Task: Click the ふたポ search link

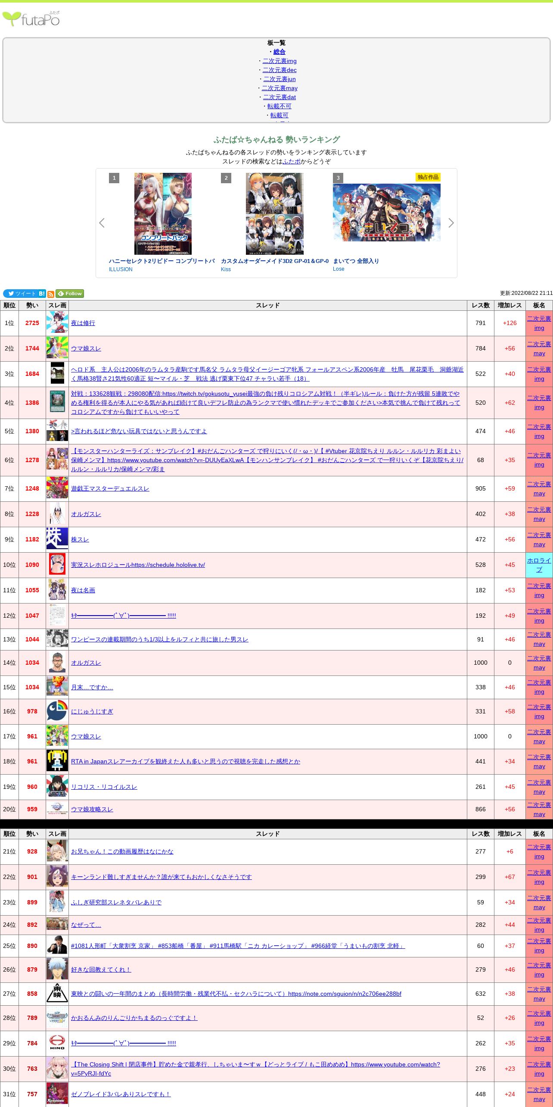Action: (292, 161)
